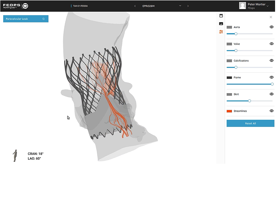Open the image snapshot panel icon

pyautogui.click(x=221, y=23)
